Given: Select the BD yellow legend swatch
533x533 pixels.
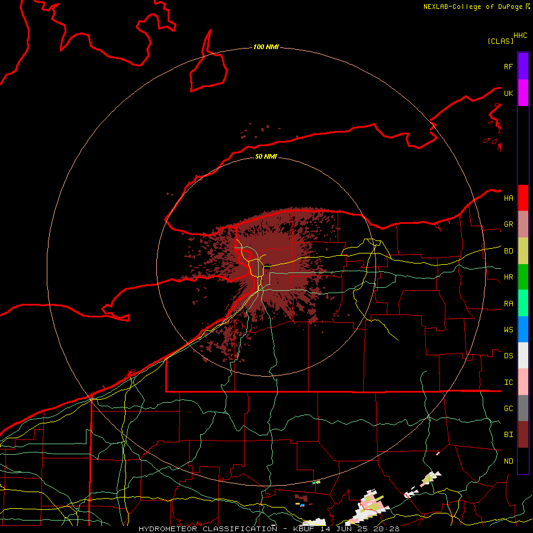Looking at the screenshot, I should [523, 251].
